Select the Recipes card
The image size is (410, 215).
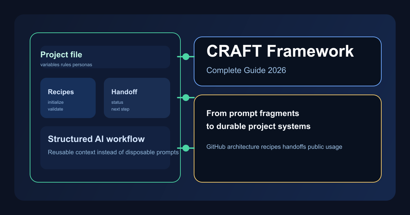point(68,98)
